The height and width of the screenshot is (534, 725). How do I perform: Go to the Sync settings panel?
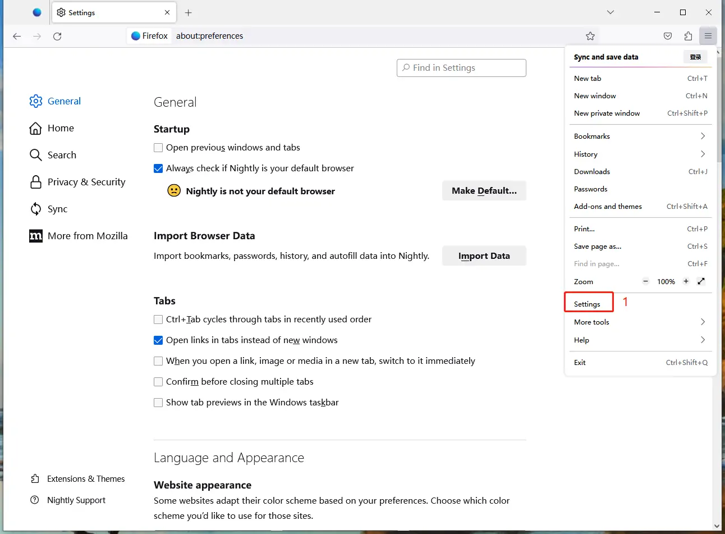57,209
